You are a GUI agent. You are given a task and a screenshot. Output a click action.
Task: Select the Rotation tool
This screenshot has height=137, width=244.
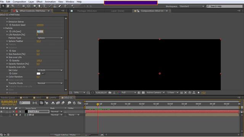[19, 6]
